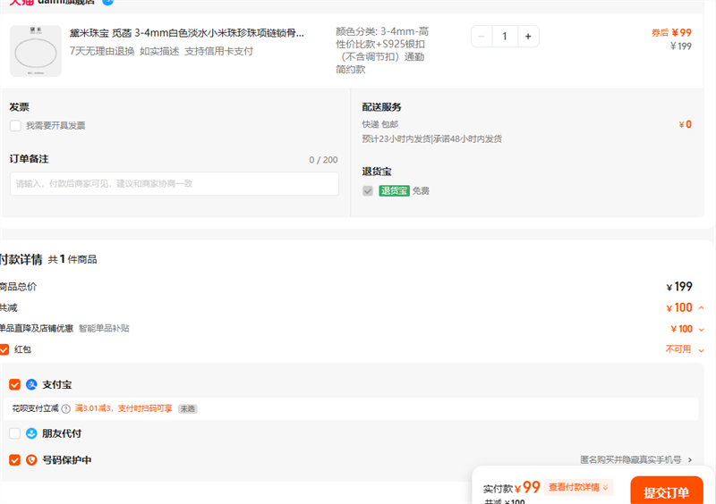The image size is (716, 504).
Task: Enable the 朋友代付 checkbox
Action: [14, 433]
